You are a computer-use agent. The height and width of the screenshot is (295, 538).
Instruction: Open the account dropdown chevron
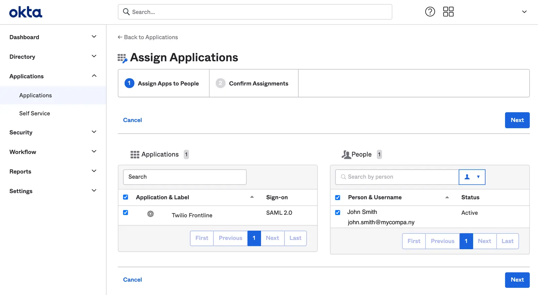(x=524, y=12)
